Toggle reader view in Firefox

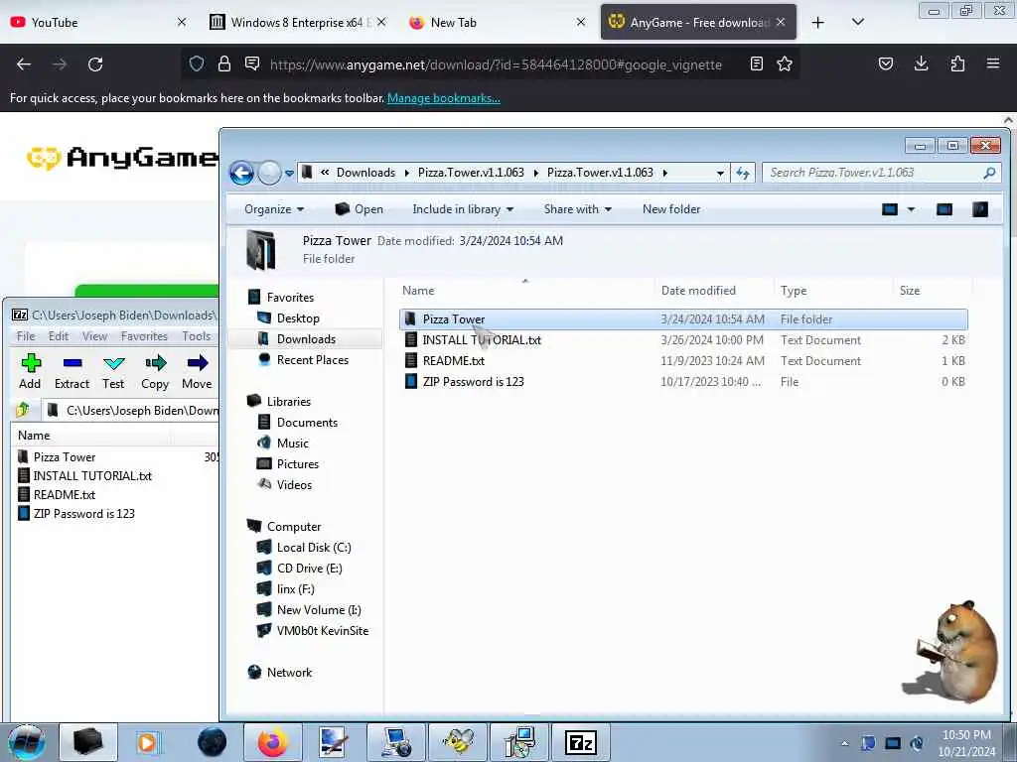756,63
